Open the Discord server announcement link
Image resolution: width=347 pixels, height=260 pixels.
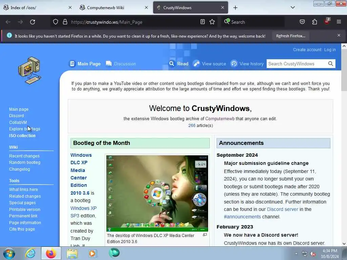point(282,209)
